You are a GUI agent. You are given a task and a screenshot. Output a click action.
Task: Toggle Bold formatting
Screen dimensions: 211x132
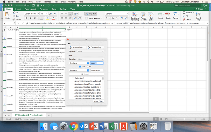(26, 18)
